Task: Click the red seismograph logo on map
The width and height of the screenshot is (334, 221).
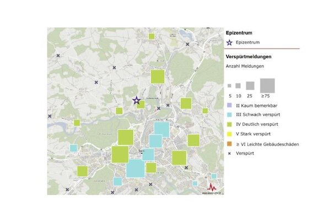Action: coord(212,187)
